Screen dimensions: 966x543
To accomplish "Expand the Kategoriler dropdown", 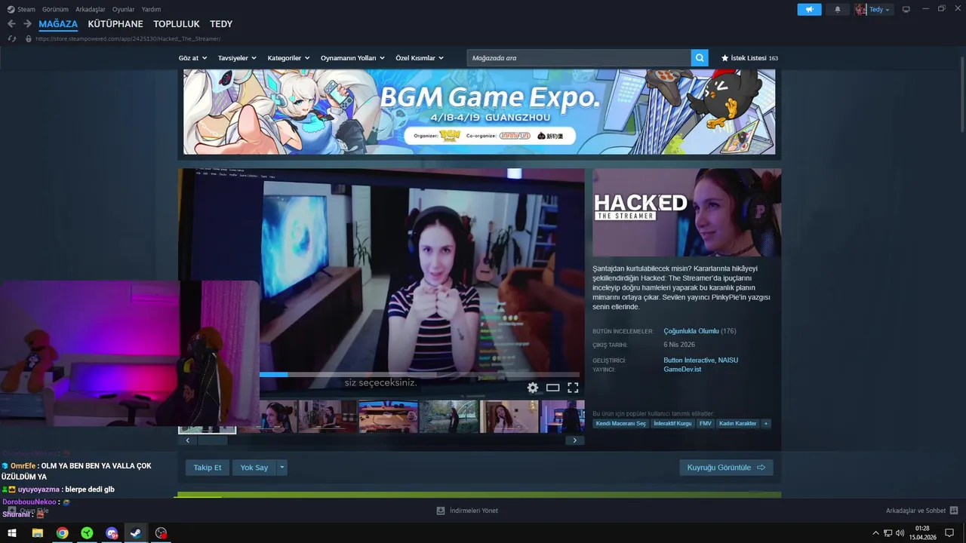I will [289, 58].
